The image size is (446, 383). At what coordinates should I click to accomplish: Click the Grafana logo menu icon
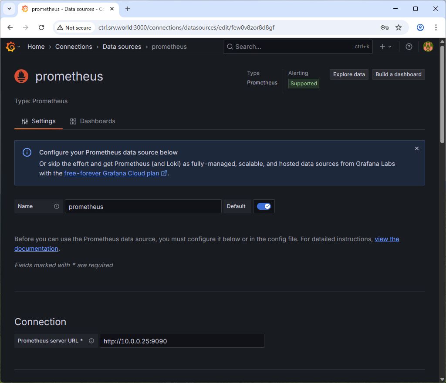tap(11, 47)
